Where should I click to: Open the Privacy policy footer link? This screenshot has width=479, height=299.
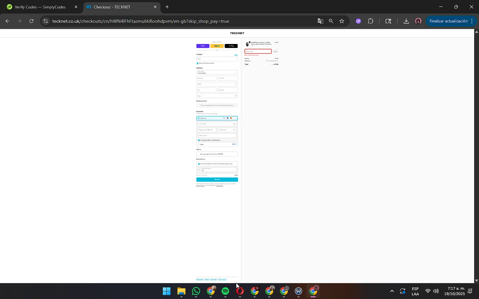point(214,279)
